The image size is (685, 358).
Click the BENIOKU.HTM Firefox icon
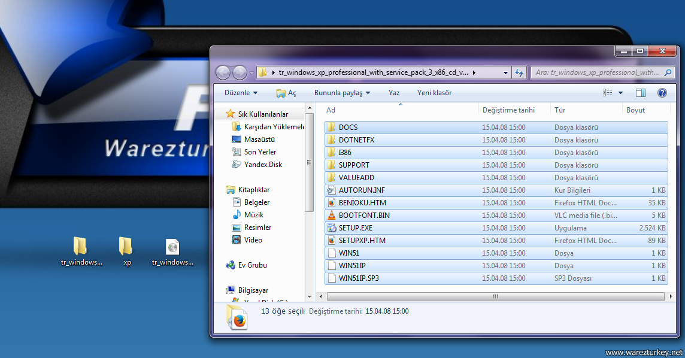click(x=332, y=202)
